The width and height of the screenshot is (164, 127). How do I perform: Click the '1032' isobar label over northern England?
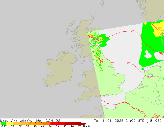pos(101,62)
